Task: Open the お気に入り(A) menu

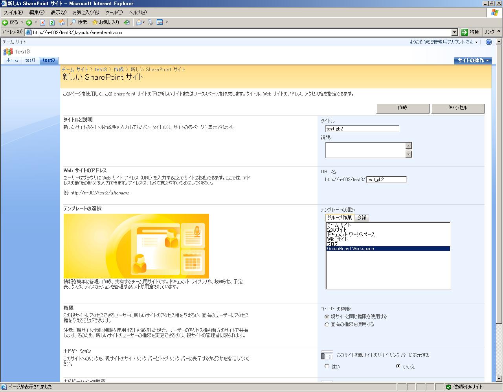Action: 86,13
